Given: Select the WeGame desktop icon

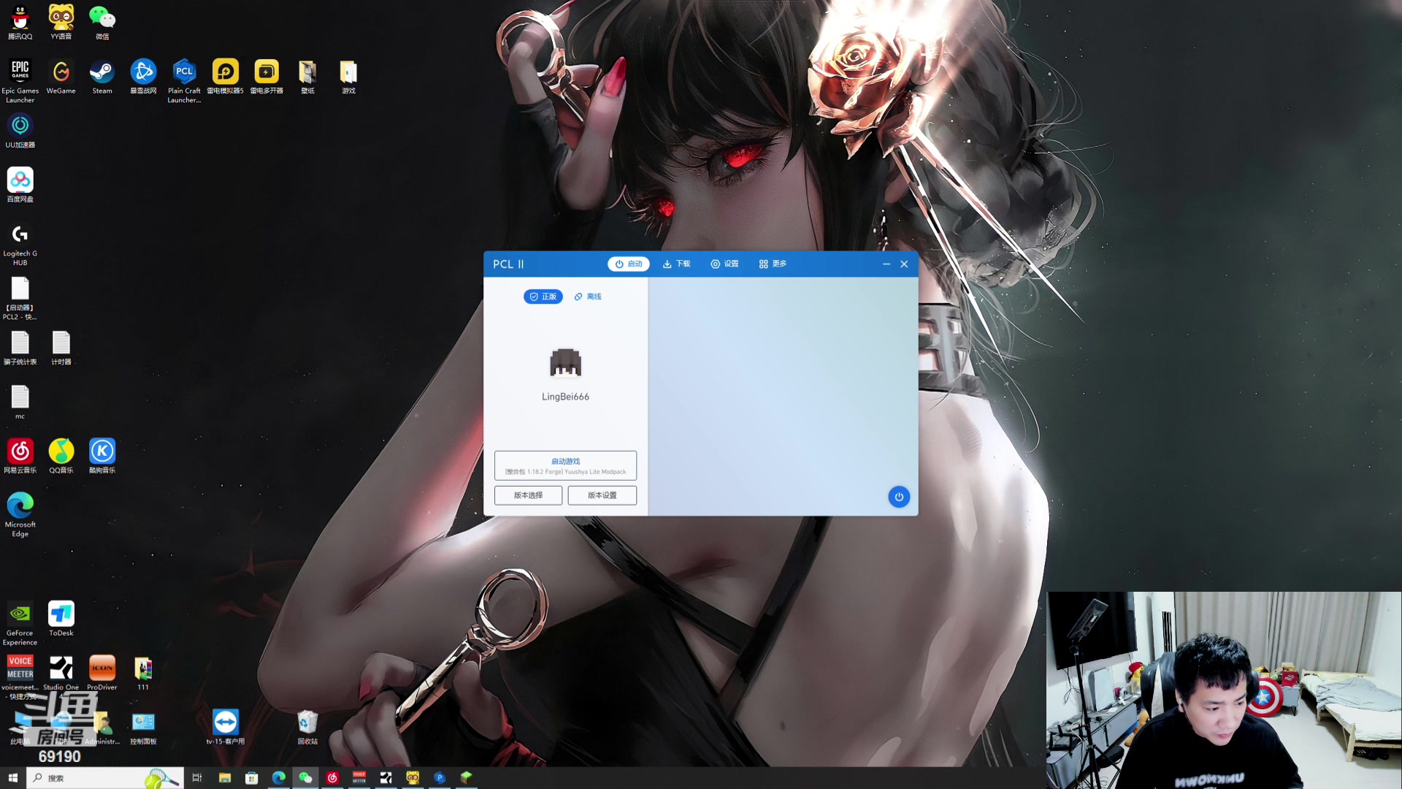Looking at the screenshot, I should click(x=61, y=77).
